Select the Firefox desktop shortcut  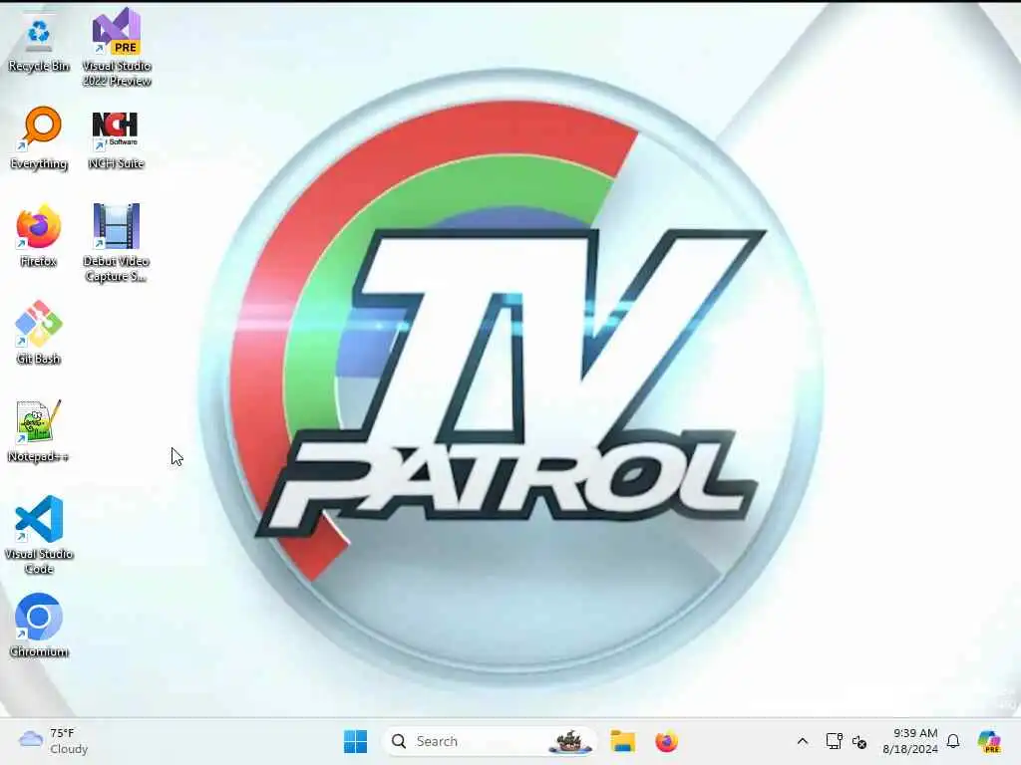coord(39,236)
